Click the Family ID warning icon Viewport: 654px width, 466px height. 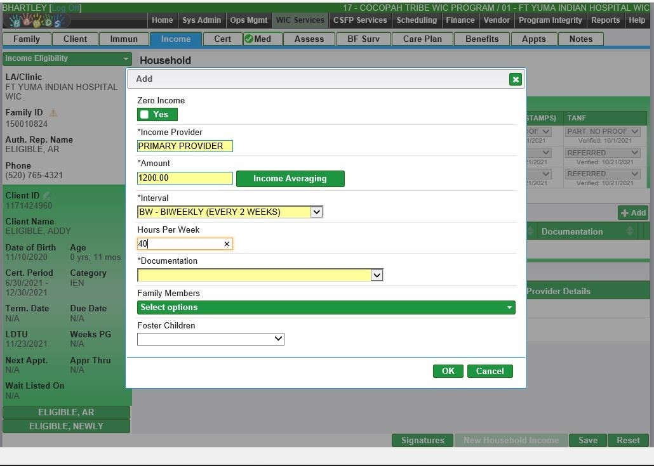click(53, 113)
